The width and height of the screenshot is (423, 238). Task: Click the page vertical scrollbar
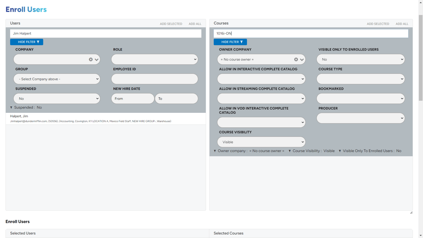coord(420,58)
